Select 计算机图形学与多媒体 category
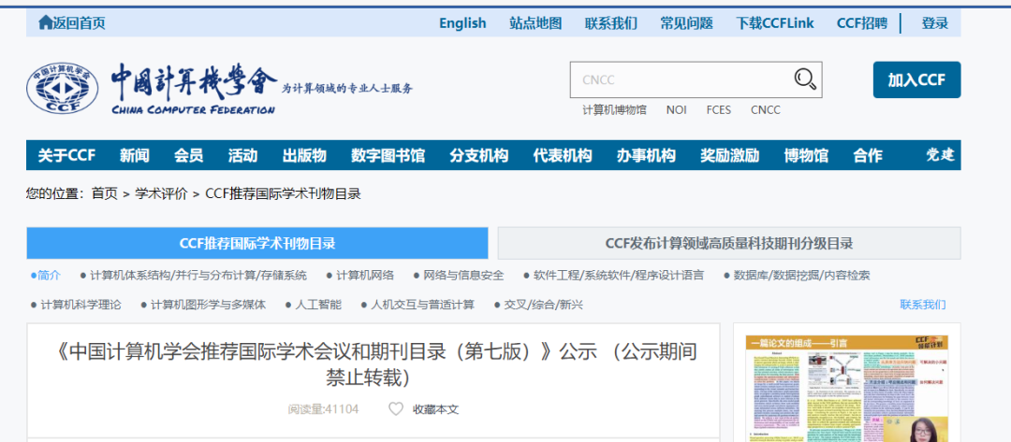1011x442 pixels. click(203, 305)
